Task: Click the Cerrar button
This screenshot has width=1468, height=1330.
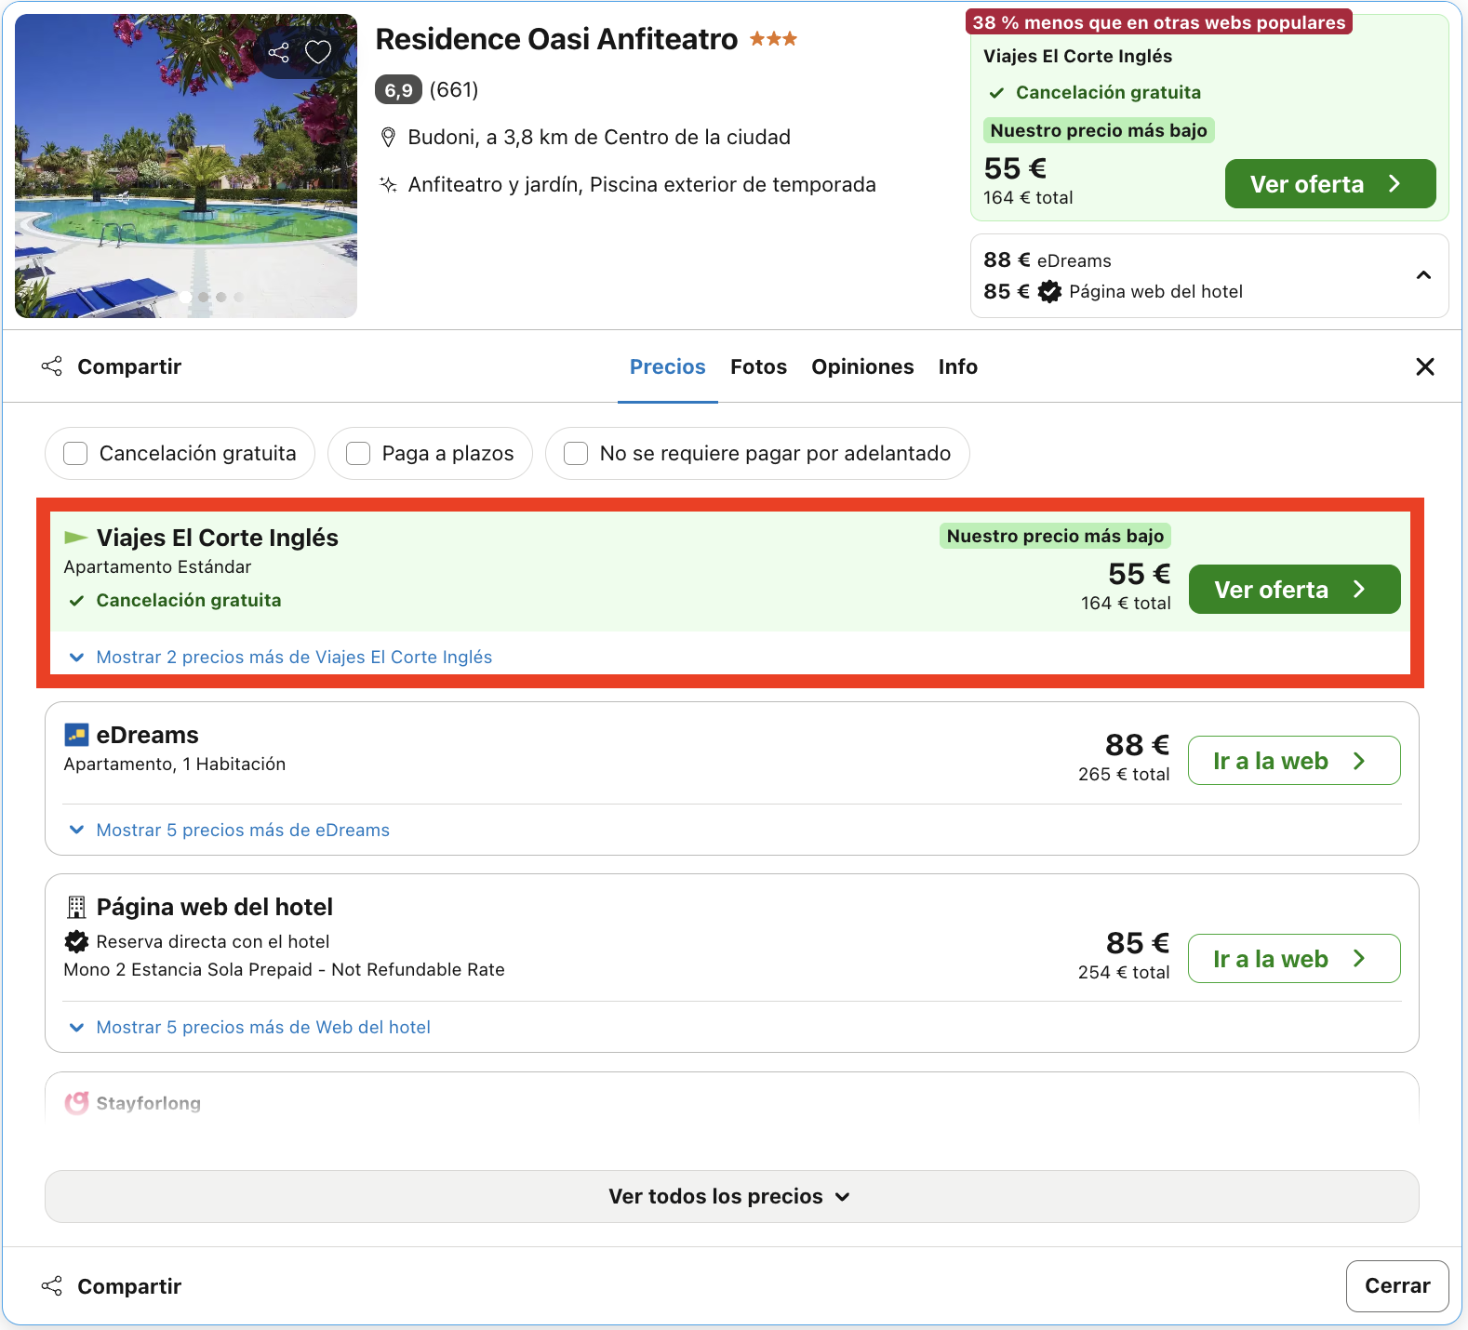Action: 1397,1285
